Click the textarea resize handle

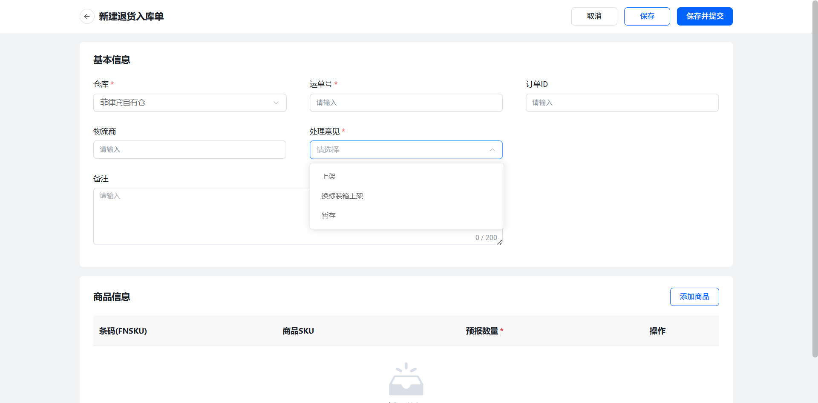click(499, 242)
